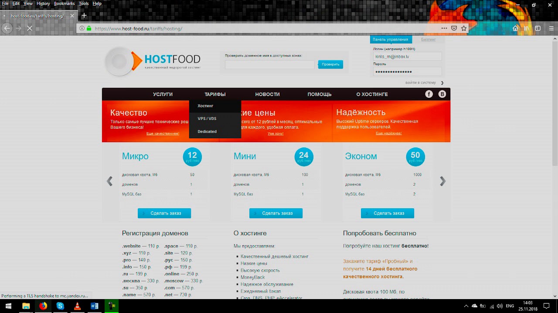Viewport: 558px width, 313px height.
Task: Open the ПОМОЩЬ navigation item
Action: coord(320,94)
